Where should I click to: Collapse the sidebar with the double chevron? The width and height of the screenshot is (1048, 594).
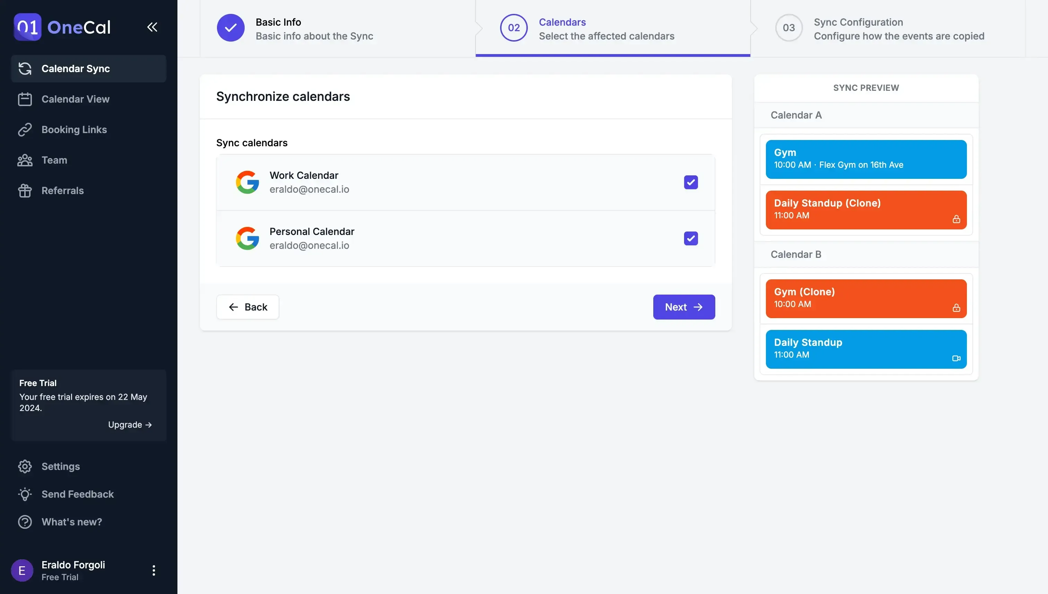pyautogui.click(x=152, y=27)
